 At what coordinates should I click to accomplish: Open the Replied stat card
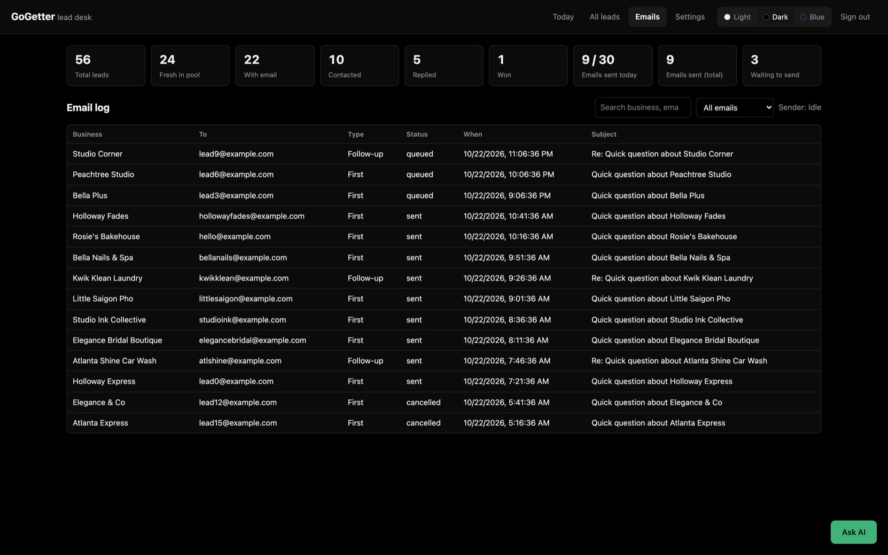[x=444, y=65]
